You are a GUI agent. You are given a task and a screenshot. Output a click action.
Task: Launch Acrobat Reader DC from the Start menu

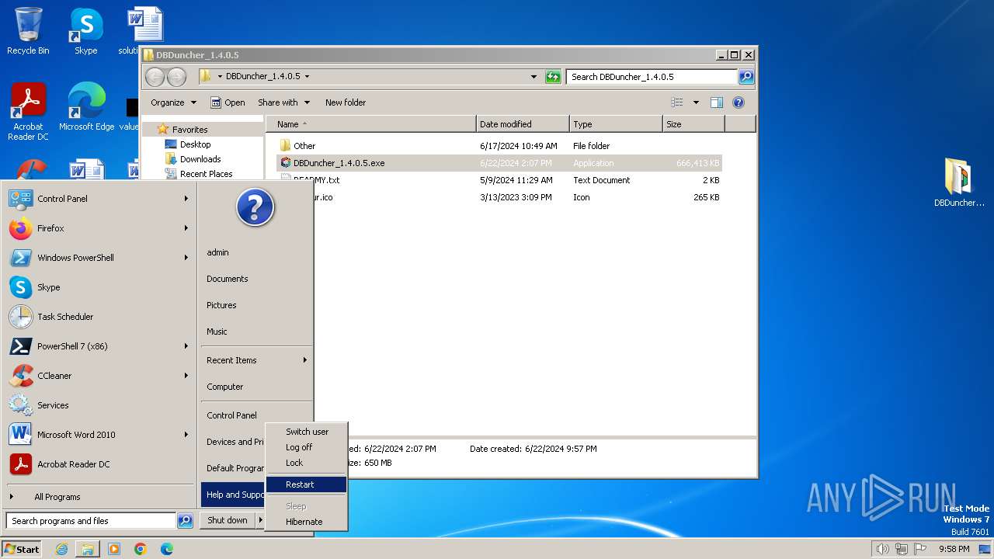pyautogui.click(x=99, y=464)
